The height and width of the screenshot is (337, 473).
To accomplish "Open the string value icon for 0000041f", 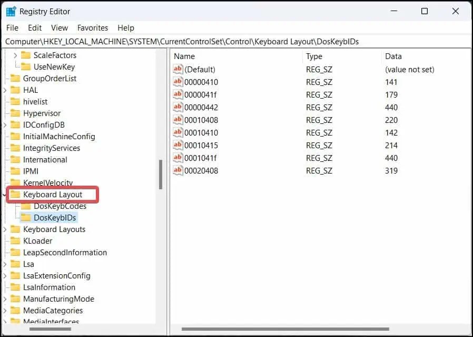I will [178, 95].
